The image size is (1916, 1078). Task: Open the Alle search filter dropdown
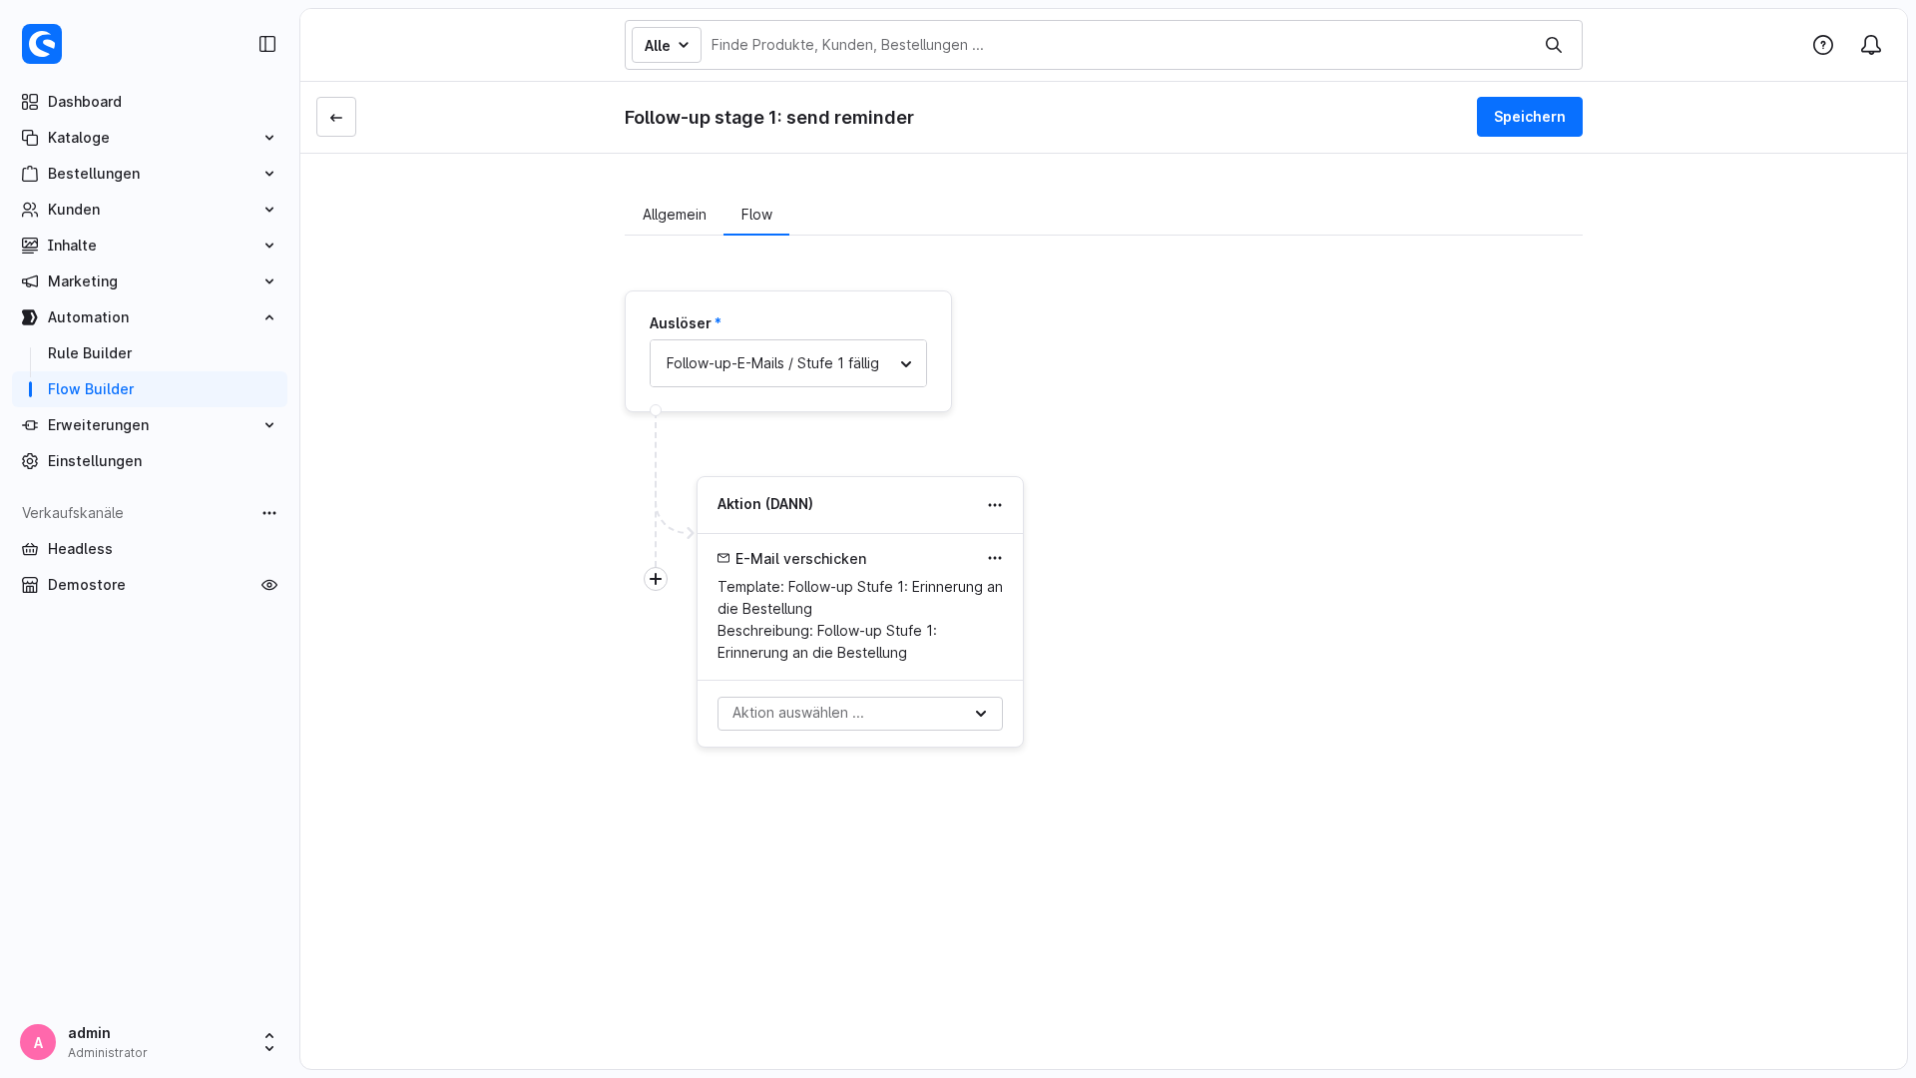(x=667, y=45)
